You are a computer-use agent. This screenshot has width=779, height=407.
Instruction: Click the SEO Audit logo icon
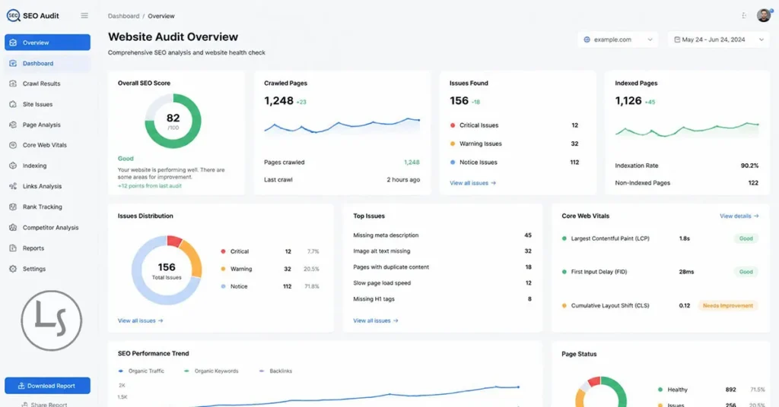point(13,15)
